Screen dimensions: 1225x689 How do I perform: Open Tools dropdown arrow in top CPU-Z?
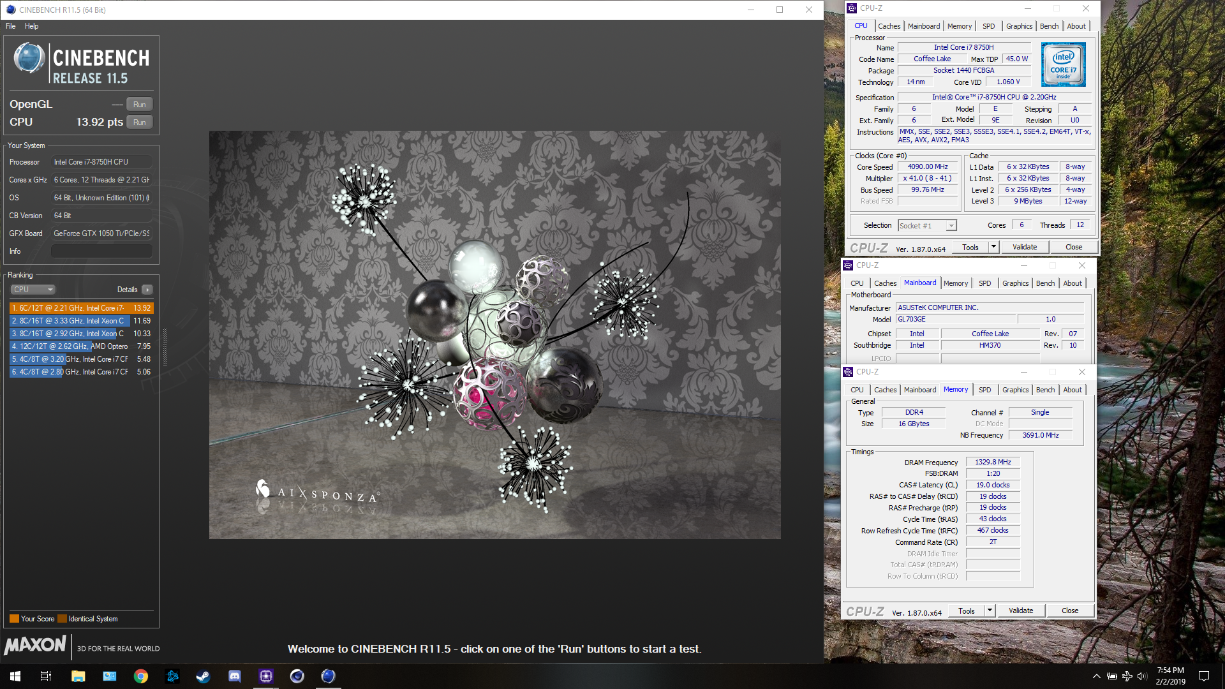tap(993, 248)
